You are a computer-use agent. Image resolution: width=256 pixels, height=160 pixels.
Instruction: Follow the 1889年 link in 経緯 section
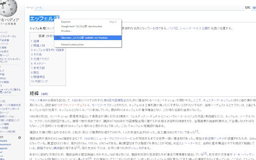[x=76, y=100]
